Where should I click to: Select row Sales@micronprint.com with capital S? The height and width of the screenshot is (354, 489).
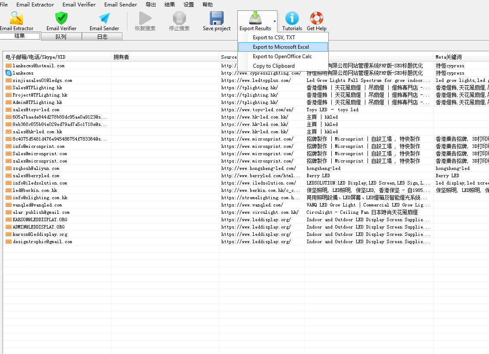click(246, 154)
